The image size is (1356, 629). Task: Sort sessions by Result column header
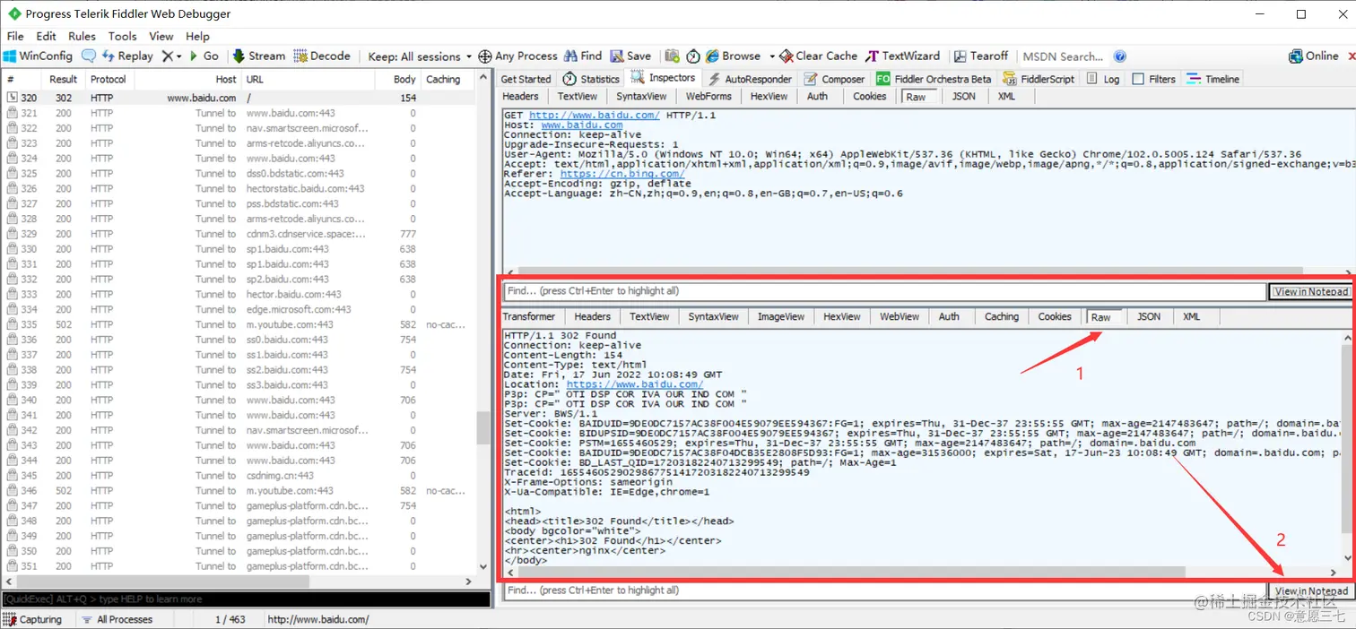point(63,79)
